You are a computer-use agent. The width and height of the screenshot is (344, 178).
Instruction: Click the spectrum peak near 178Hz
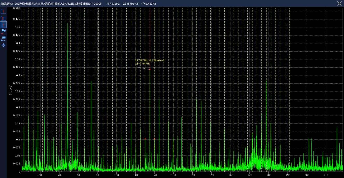(266, 81)
